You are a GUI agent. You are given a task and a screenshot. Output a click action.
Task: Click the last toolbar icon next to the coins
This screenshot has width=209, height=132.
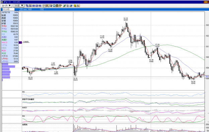[78, 6]
